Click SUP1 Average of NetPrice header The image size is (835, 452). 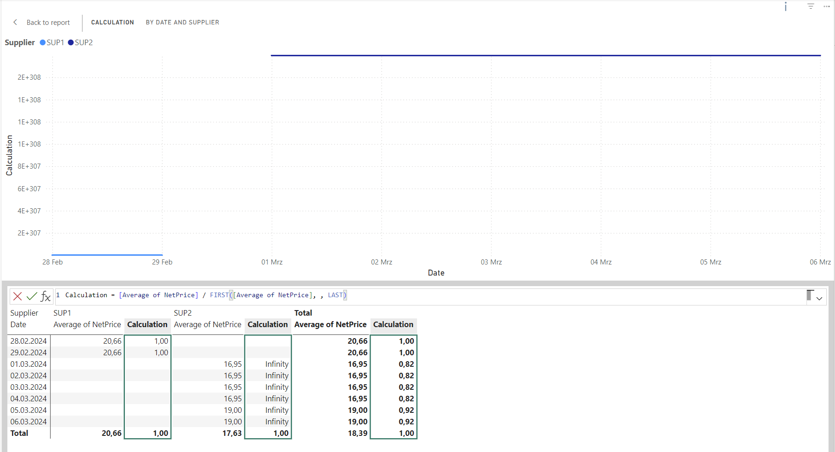point(87,325)
